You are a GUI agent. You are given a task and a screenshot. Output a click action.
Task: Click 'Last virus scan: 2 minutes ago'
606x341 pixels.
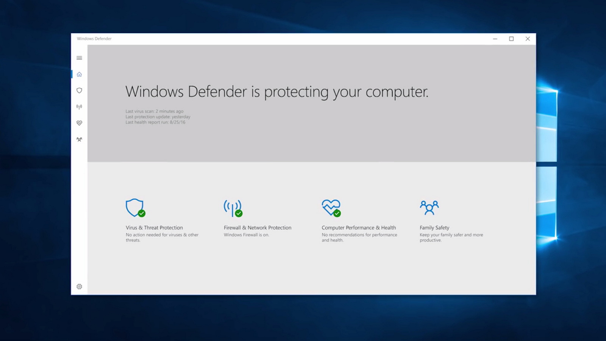tap(155, 111)
